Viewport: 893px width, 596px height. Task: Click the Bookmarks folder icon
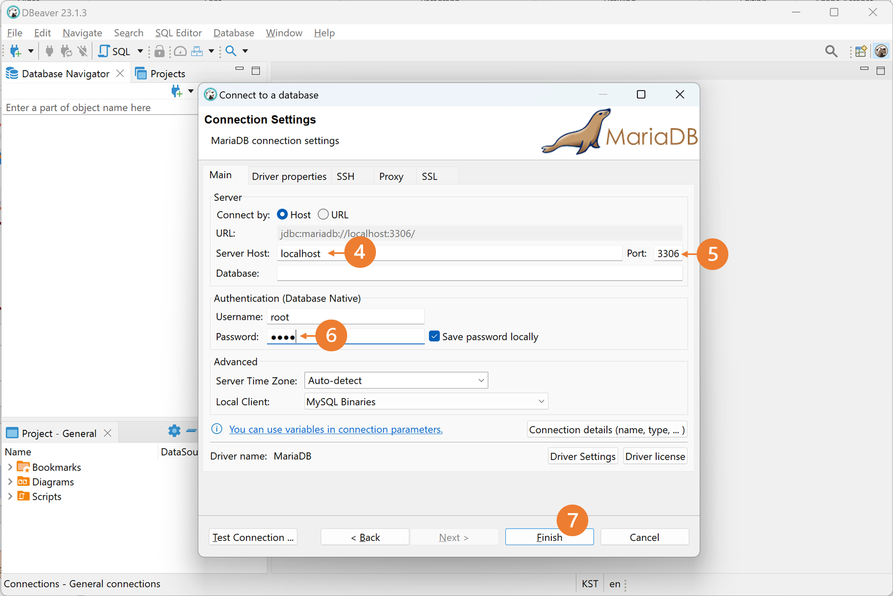coord(23,467)
